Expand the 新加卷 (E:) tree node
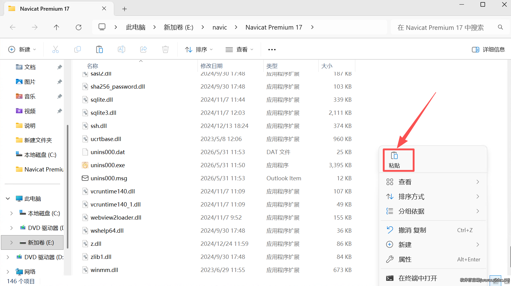The image size is (511, 286). click(12, 242)
